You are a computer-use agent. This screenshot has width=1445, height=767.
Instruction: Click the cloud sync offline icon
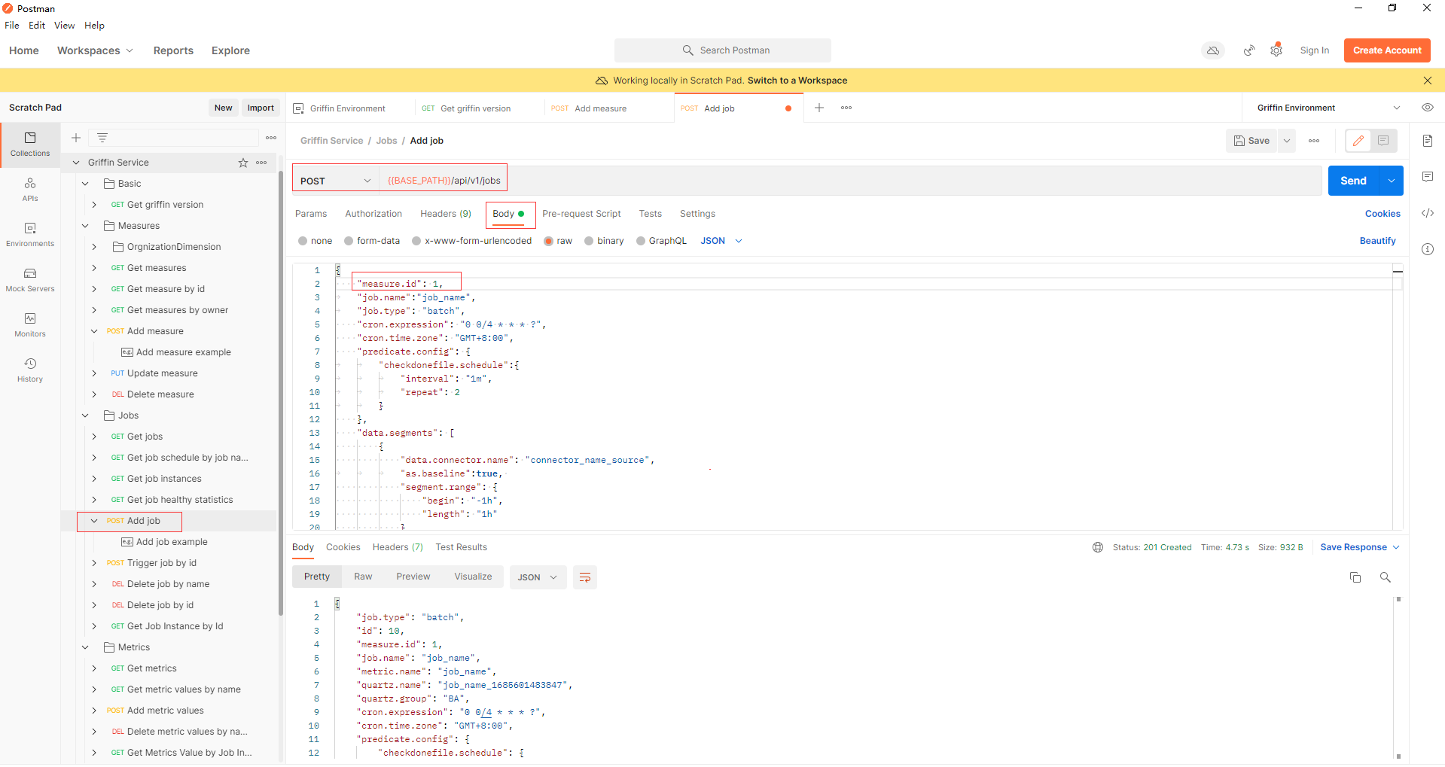tap(1213, 50)
